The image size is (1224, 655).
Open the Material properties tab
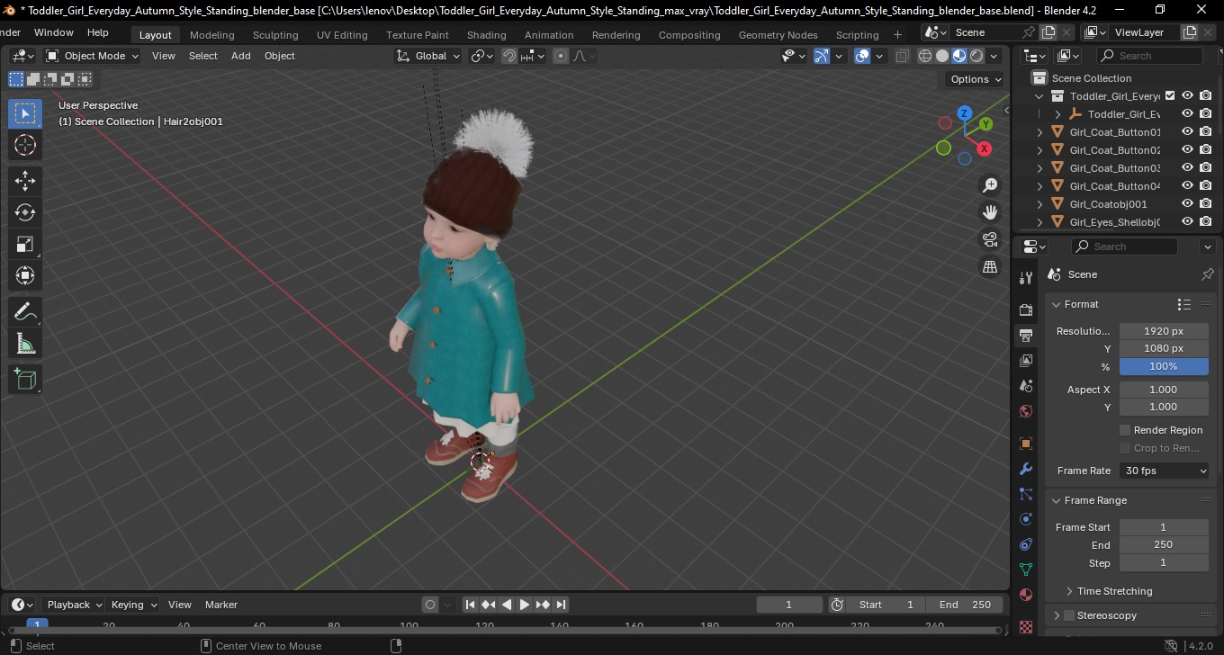coord(1026,595)
